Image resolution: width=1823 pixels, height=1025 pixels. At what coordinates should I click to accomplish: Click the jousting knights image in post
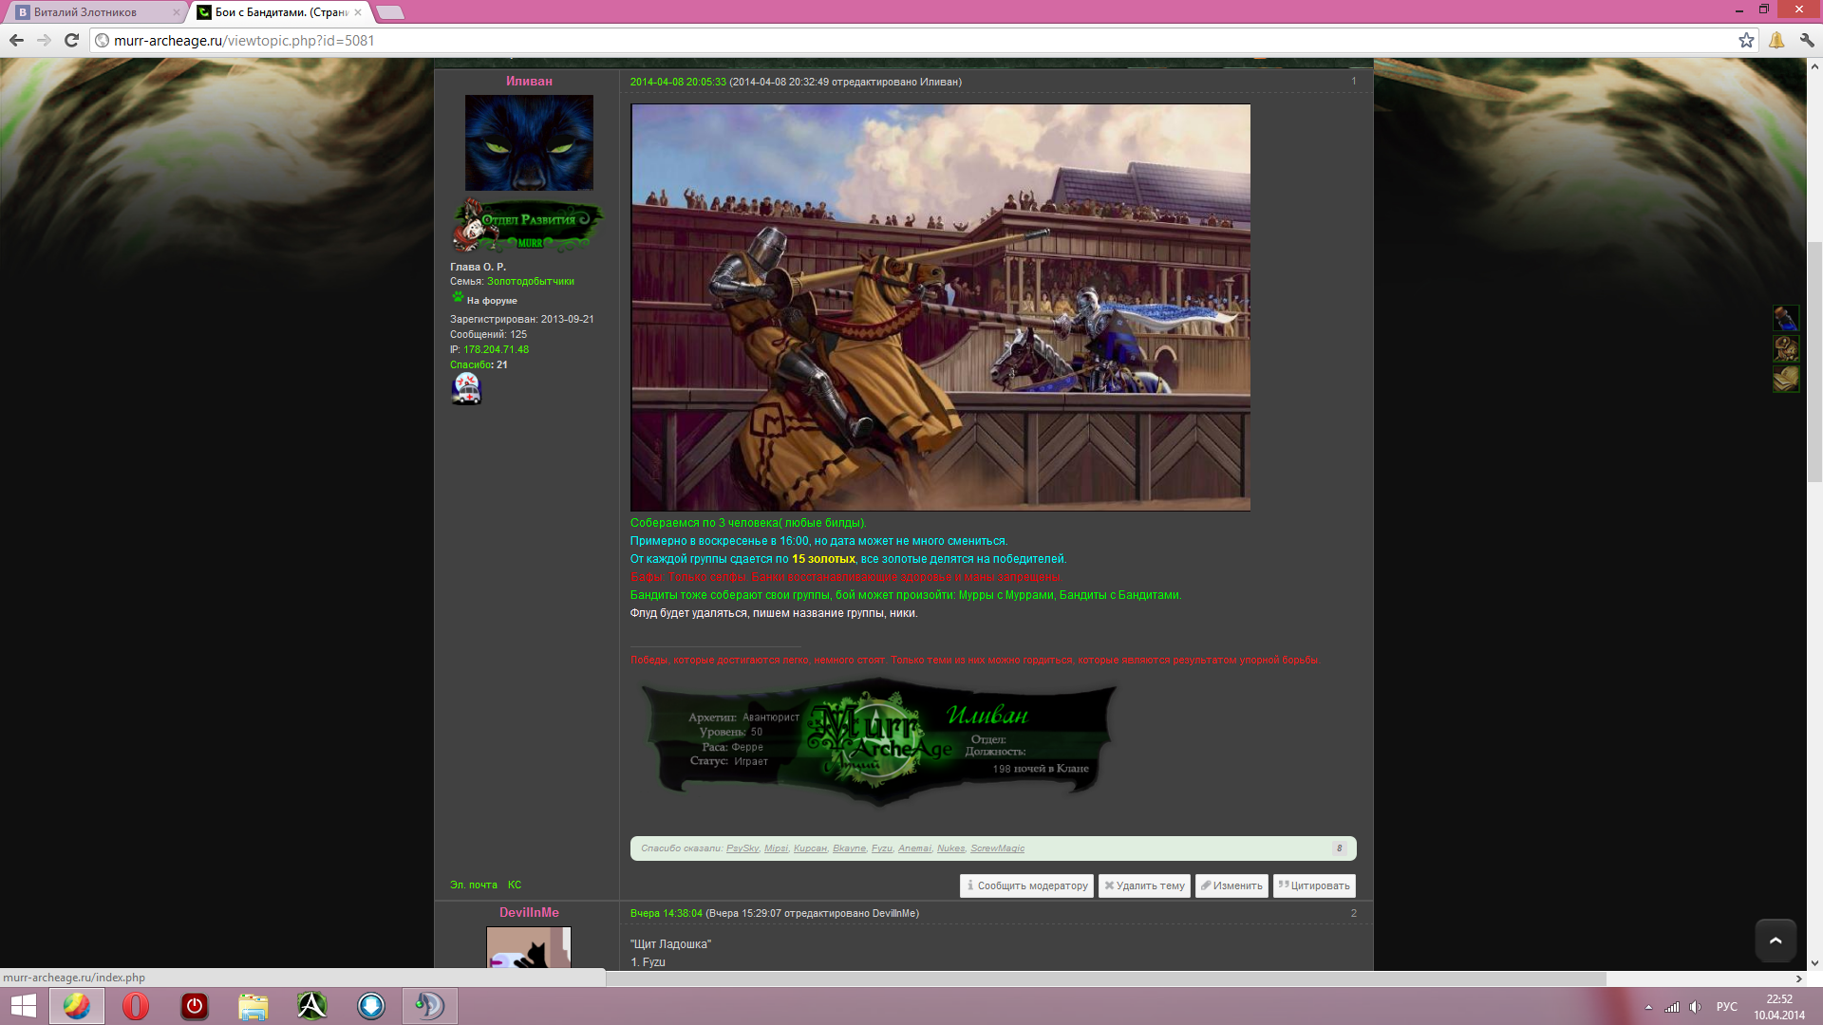[x=940, y=307]
